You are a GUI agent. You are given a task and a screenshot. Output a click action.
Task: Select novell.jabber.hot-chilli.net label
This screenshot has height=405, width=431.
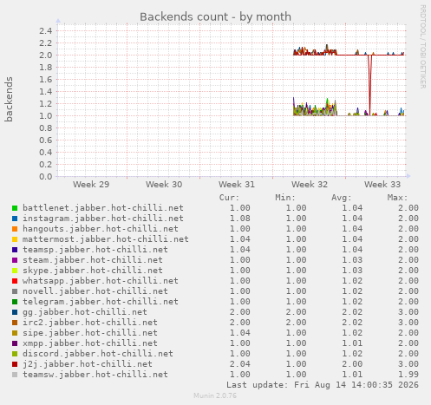tap(95, 291)
